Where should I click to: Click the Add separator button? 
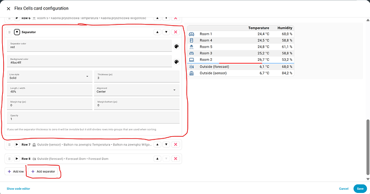coord(43,172)
